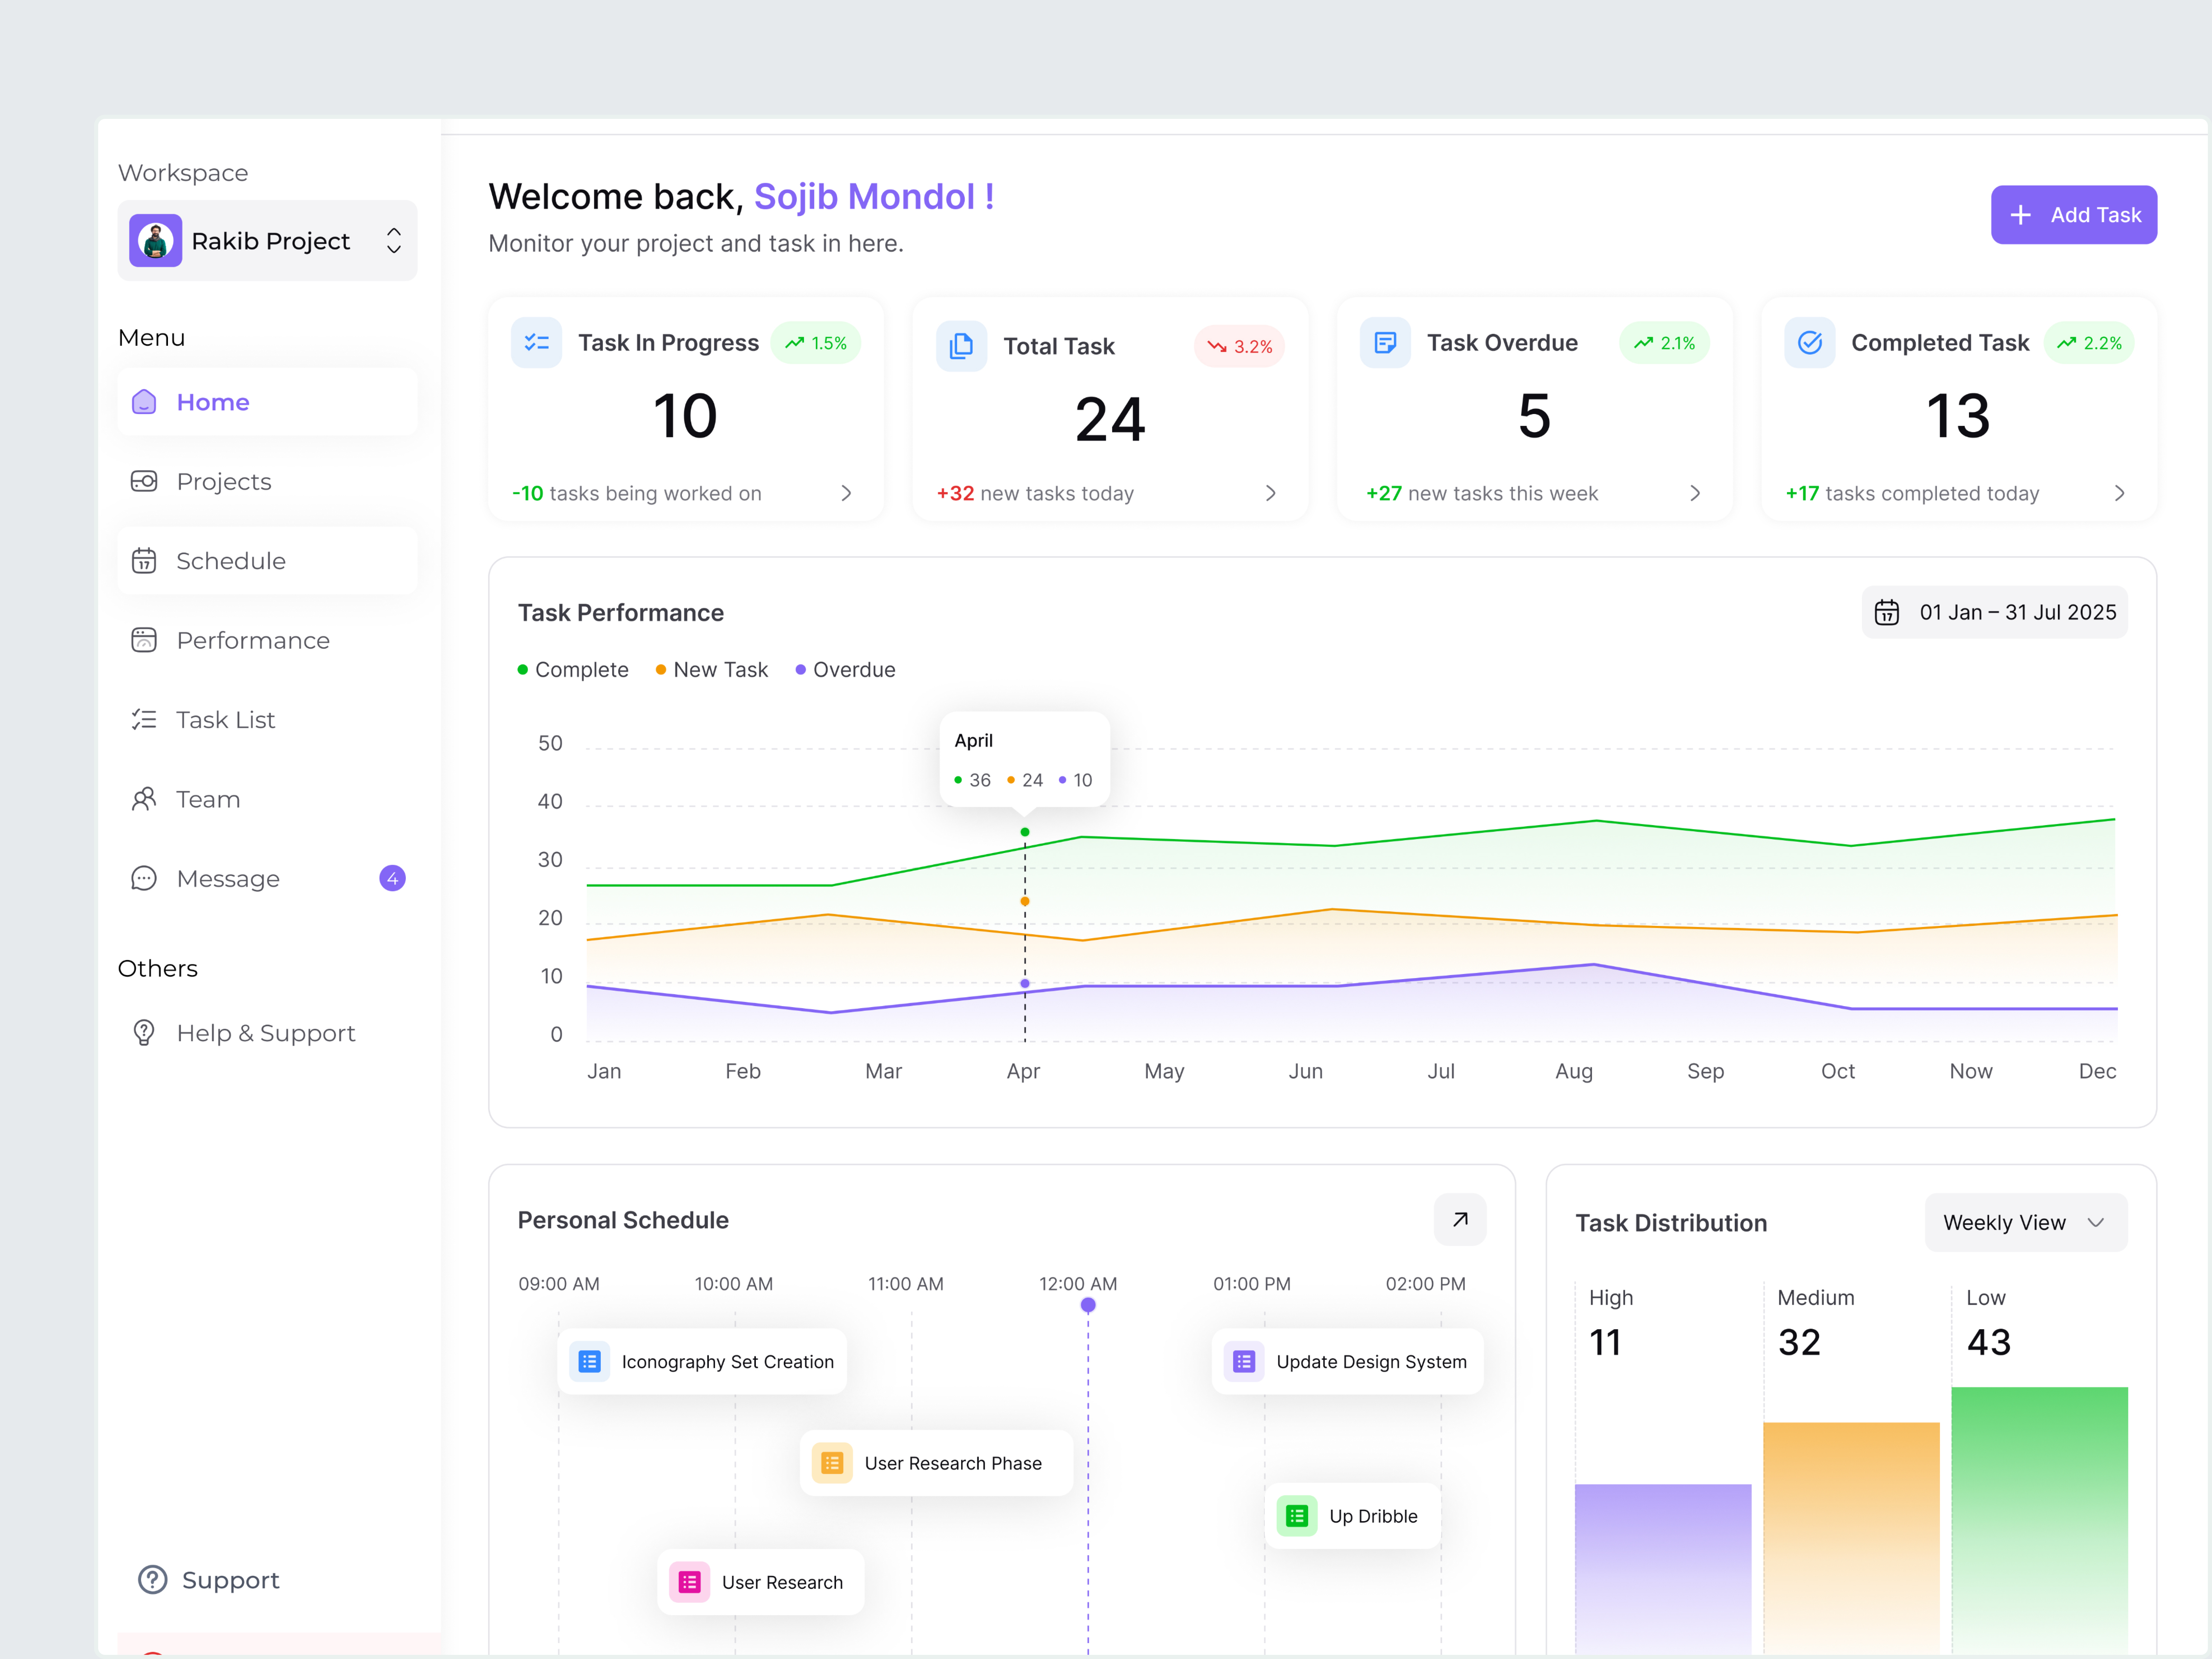
Task: Click the 1.5% trend badge
Action: [816, 343]
